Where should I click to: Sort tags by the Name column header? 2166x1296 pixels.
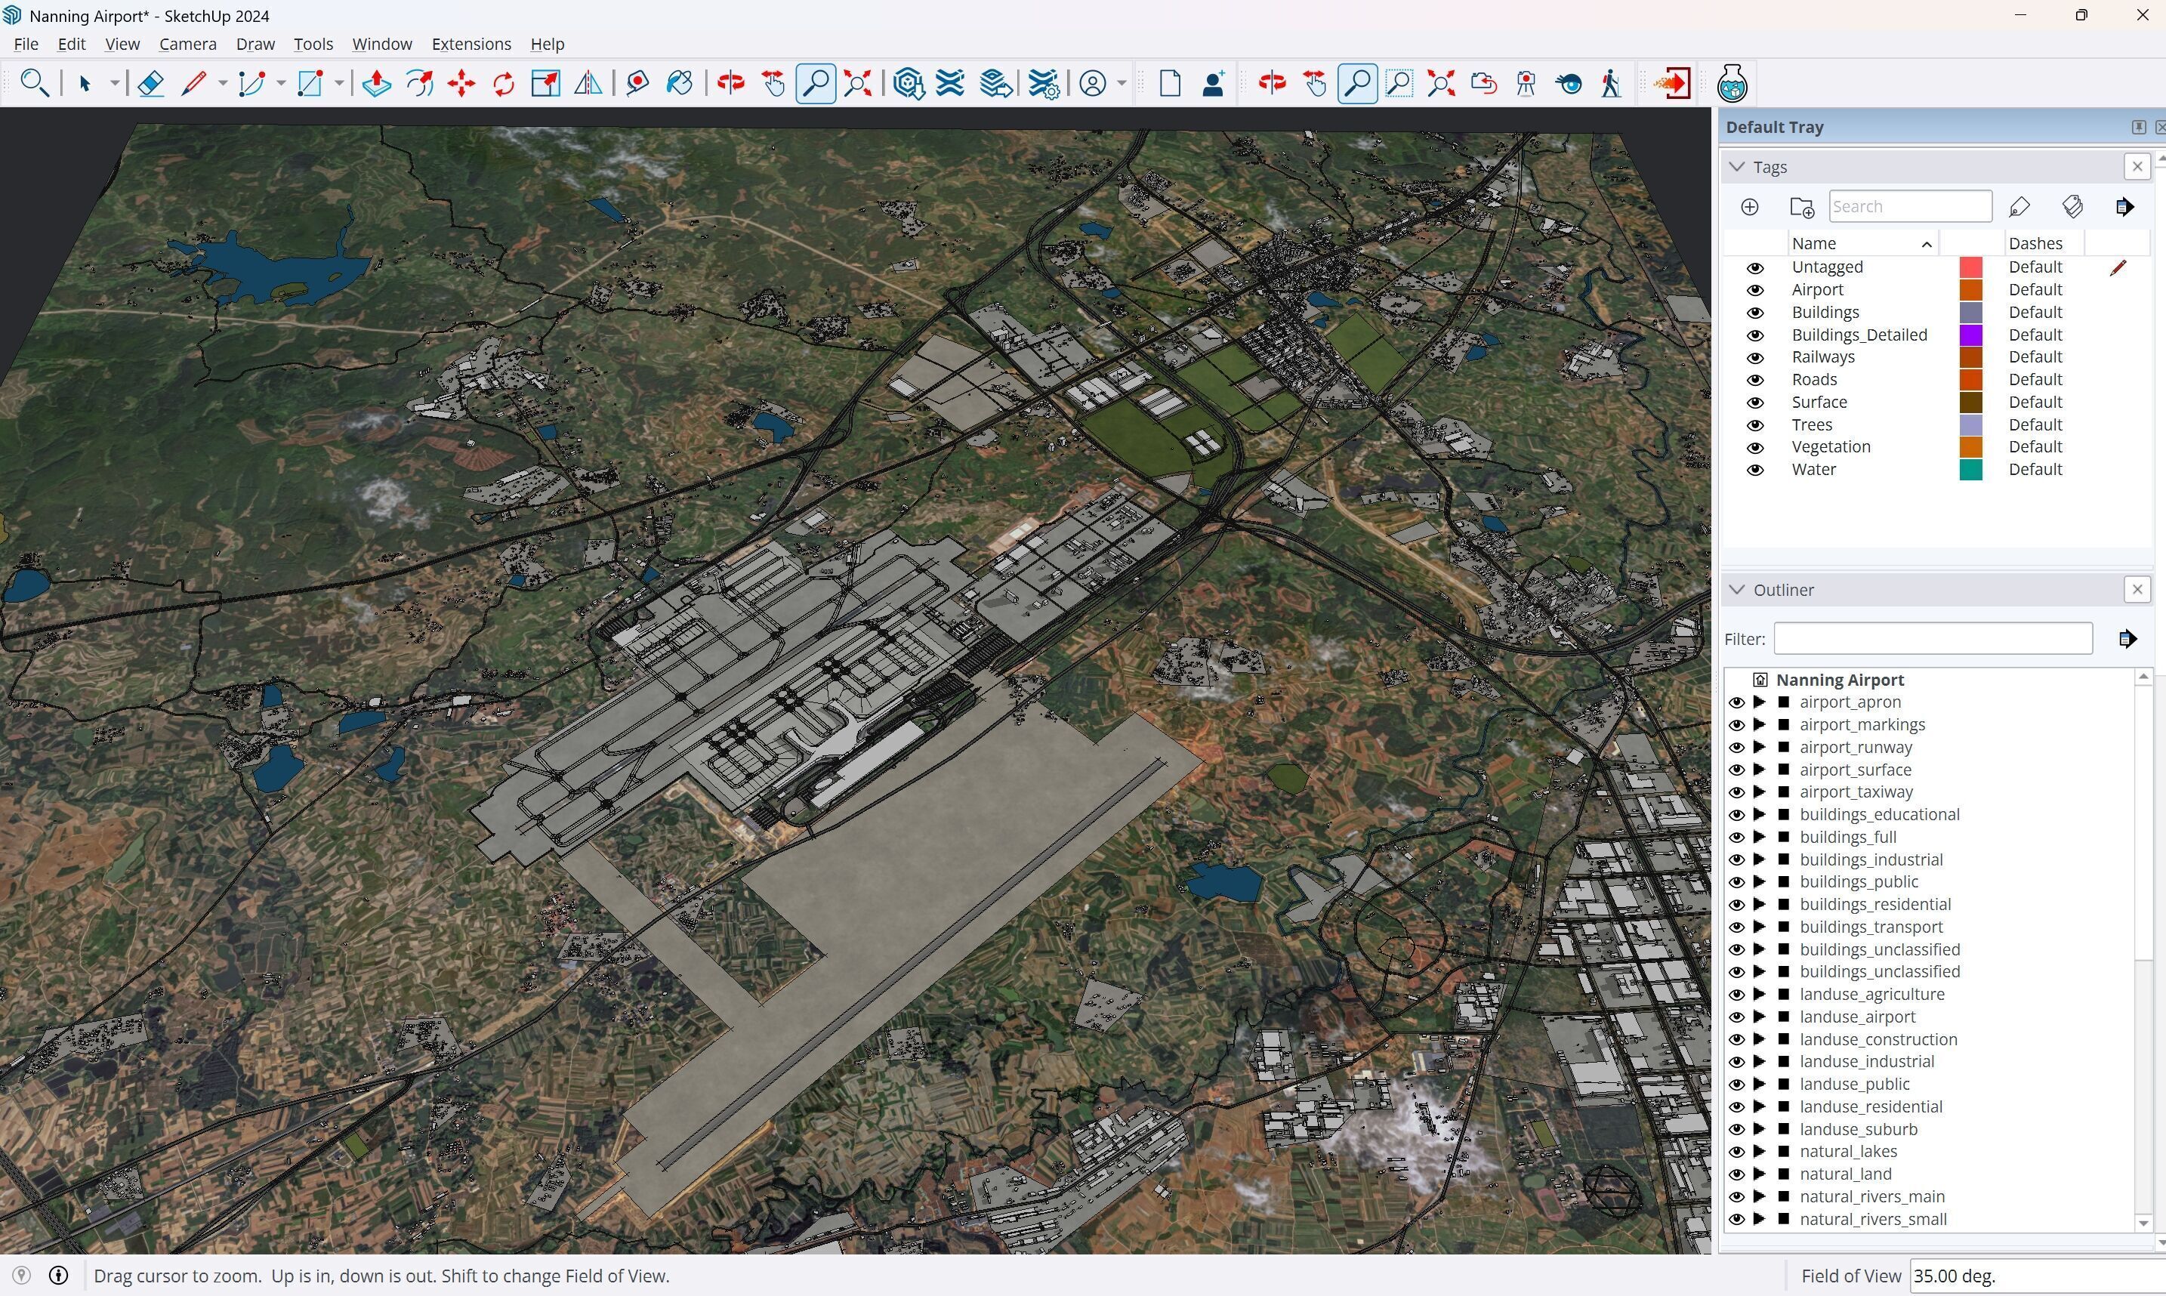1862,244
